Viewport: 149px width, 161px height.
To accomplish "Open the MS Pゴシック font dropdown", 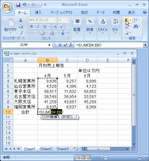I will pyautogui.click(x=55, y=20).
